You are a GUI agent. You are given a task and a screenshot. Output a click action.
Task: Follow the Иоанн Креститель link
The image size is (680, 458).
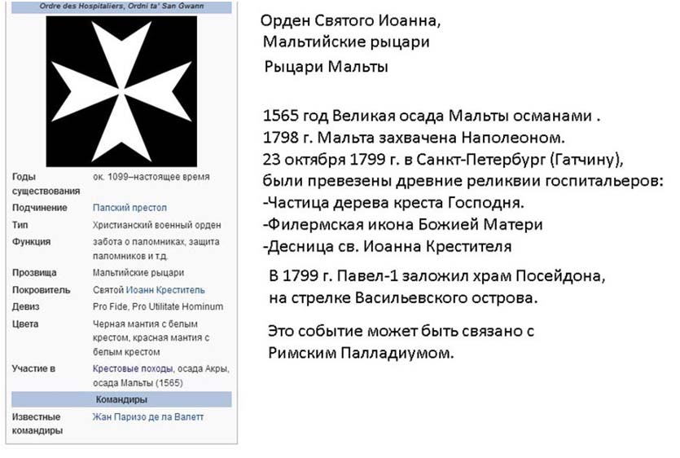(165, 290)
